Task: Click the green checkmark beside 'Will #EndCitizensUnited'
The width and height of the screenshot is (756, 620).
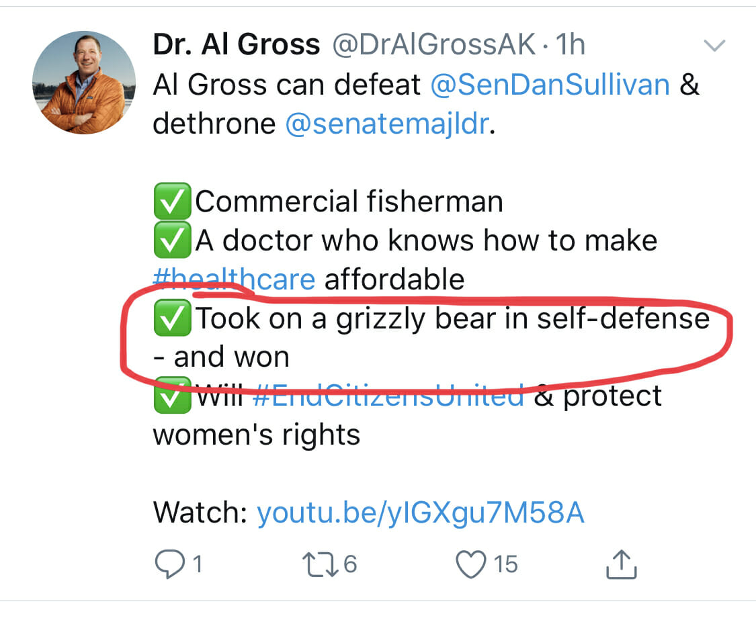Action: click(173, 397)
